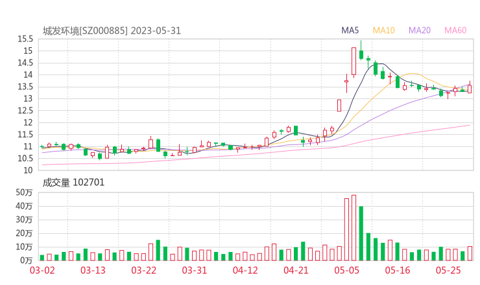This screenshot has width=480, height=285.
Task: Click the last red volume bar at the chart's right edge
Action: coord(470,253)
